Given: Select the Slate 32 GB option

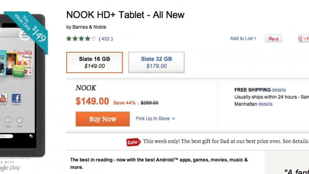Looking at the screenshot, I should (x=156, y=62).
